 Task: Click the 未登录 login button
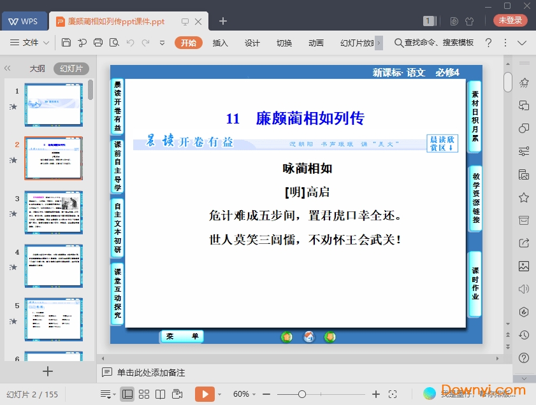tap(510, 20)
